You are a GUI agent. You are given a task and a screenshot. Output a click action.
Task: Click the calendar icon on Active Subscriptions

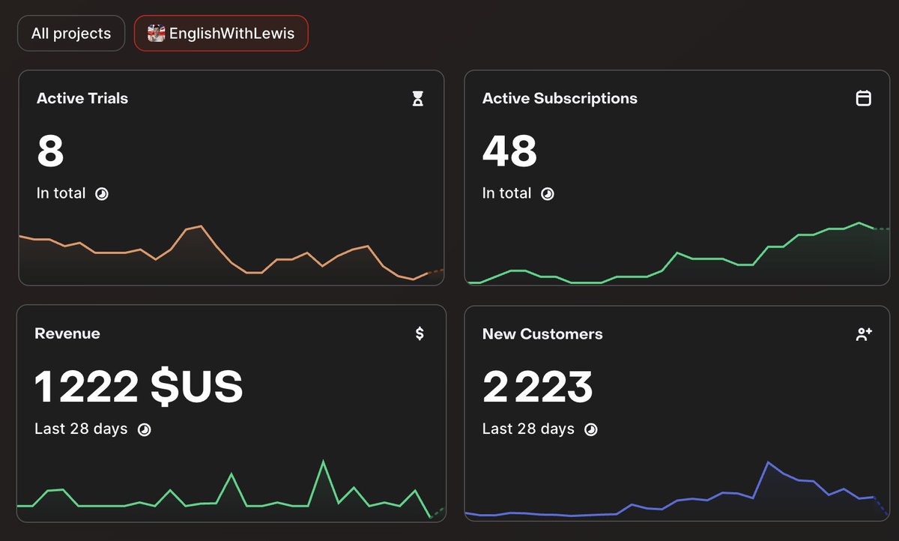coord(864,98)
